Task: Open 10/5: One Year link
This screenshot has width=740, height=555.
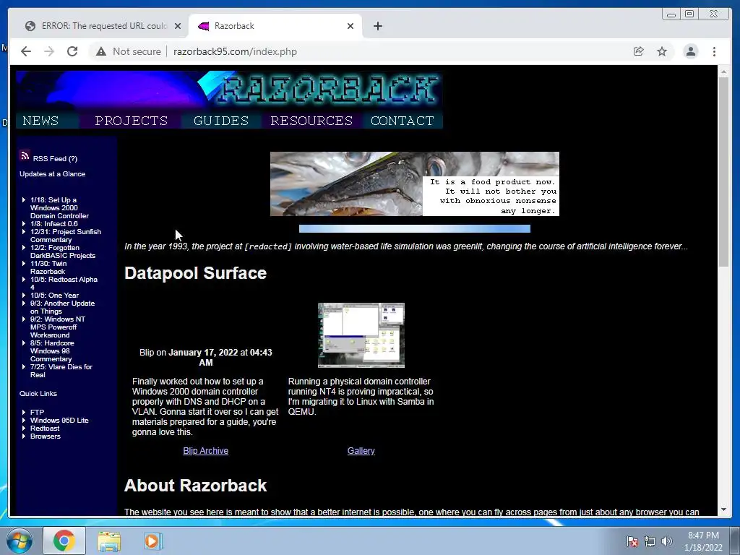Action: point(54,296)
